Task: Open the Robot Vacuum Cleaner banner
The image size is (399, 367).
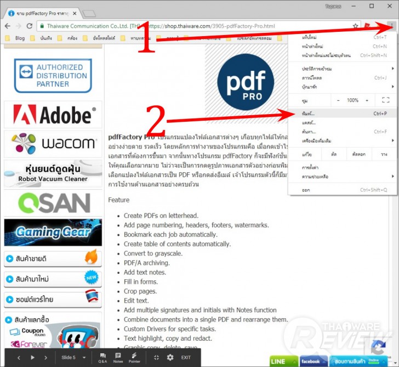Action: (x=53, y=173)
